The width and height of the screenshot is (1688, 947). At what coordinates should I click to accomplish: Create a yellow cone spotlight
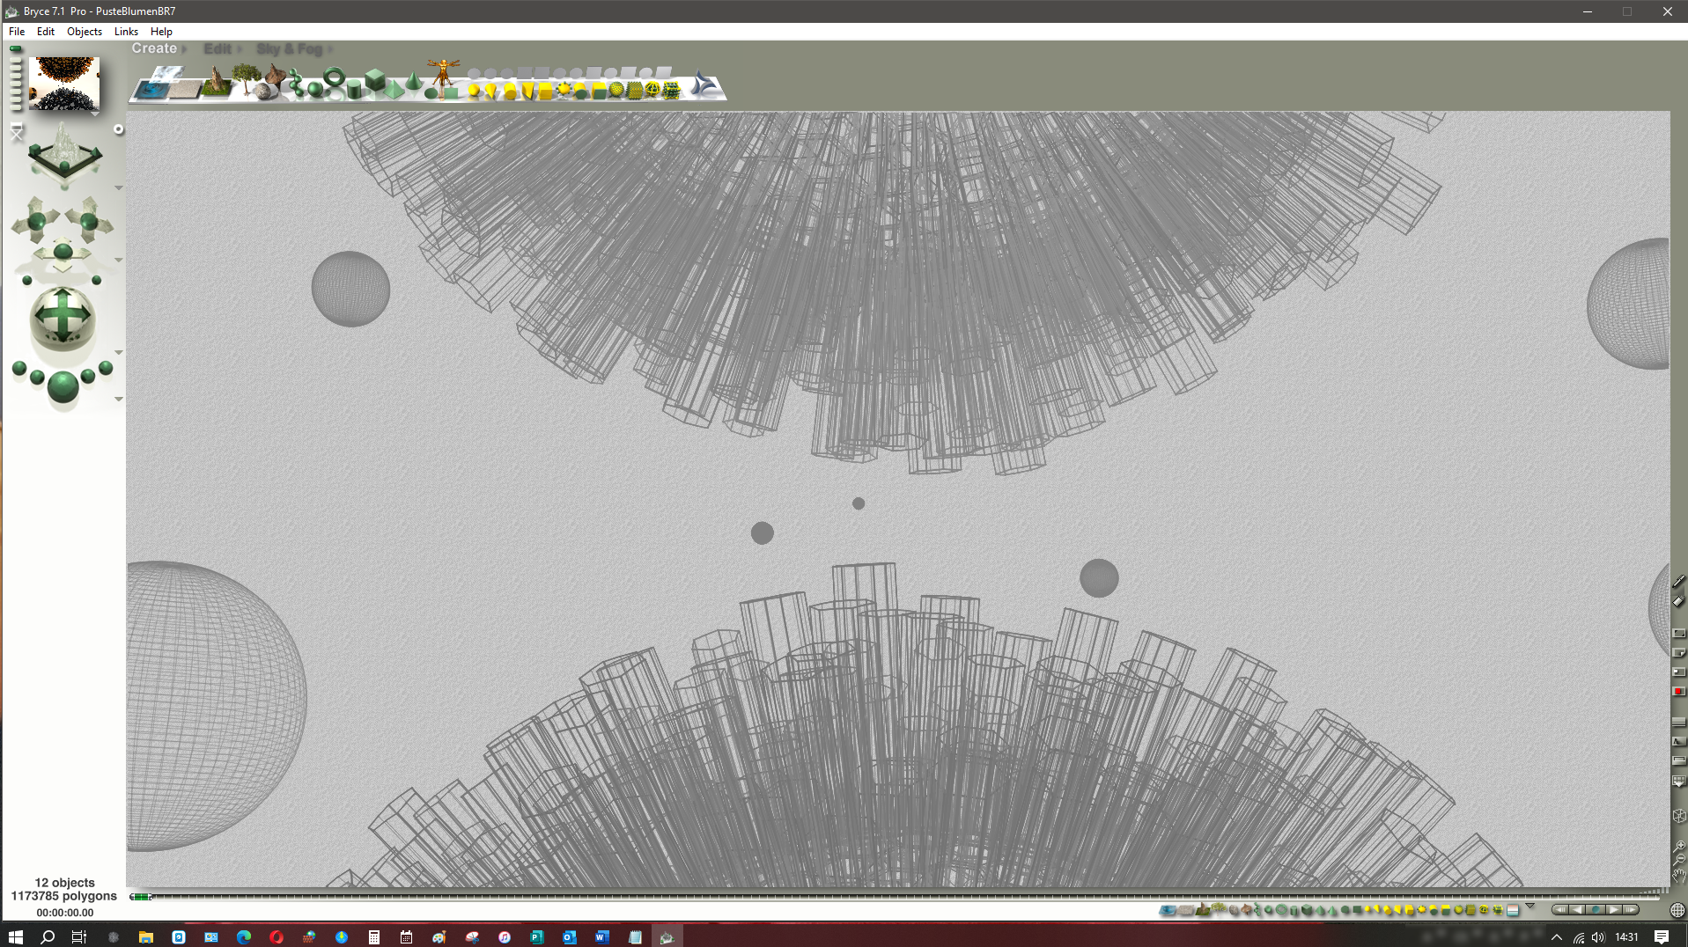tap(491, 91)
